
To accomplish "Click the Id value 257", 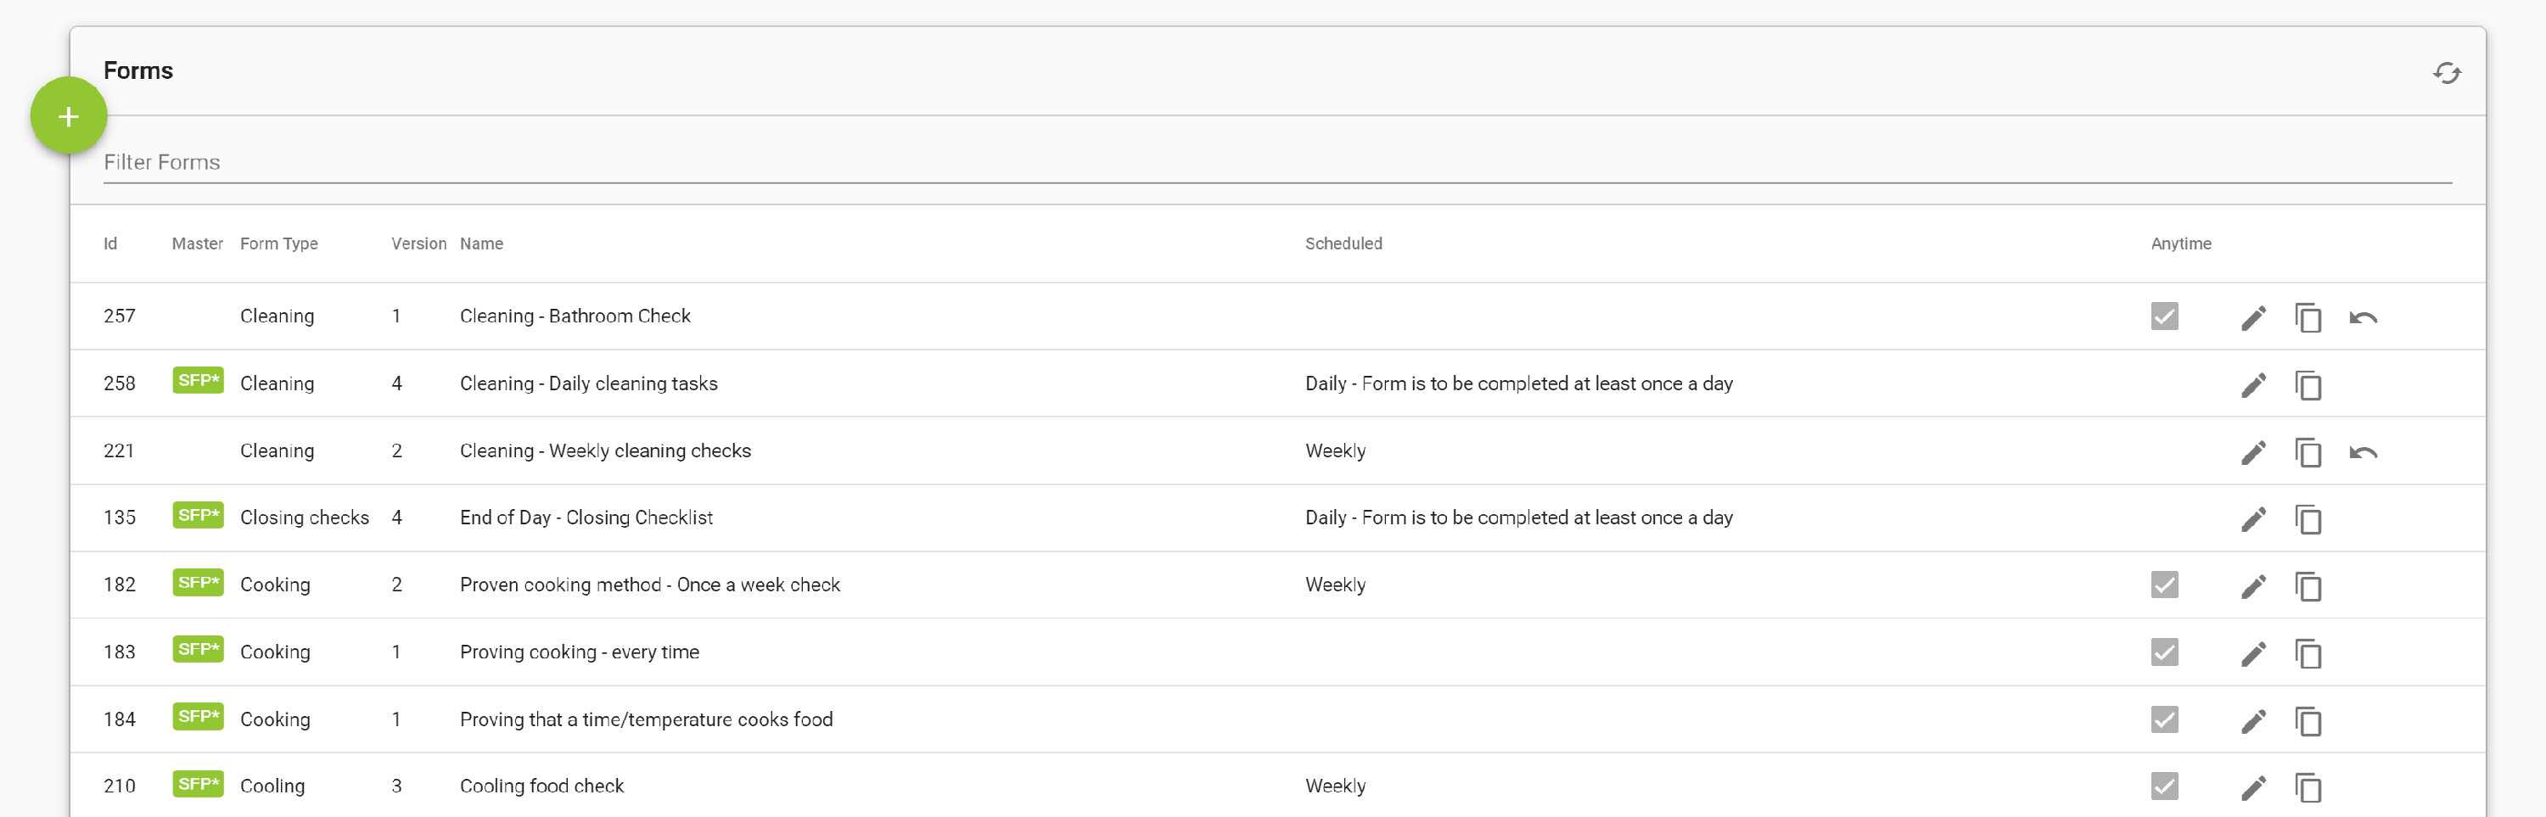I will point(119,316).
